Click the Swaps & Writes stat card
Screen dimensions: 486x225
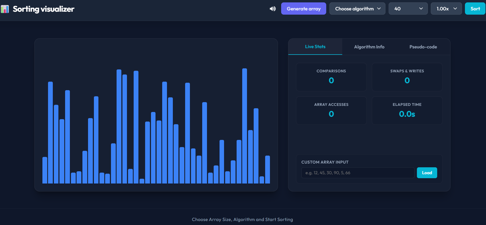407,77
